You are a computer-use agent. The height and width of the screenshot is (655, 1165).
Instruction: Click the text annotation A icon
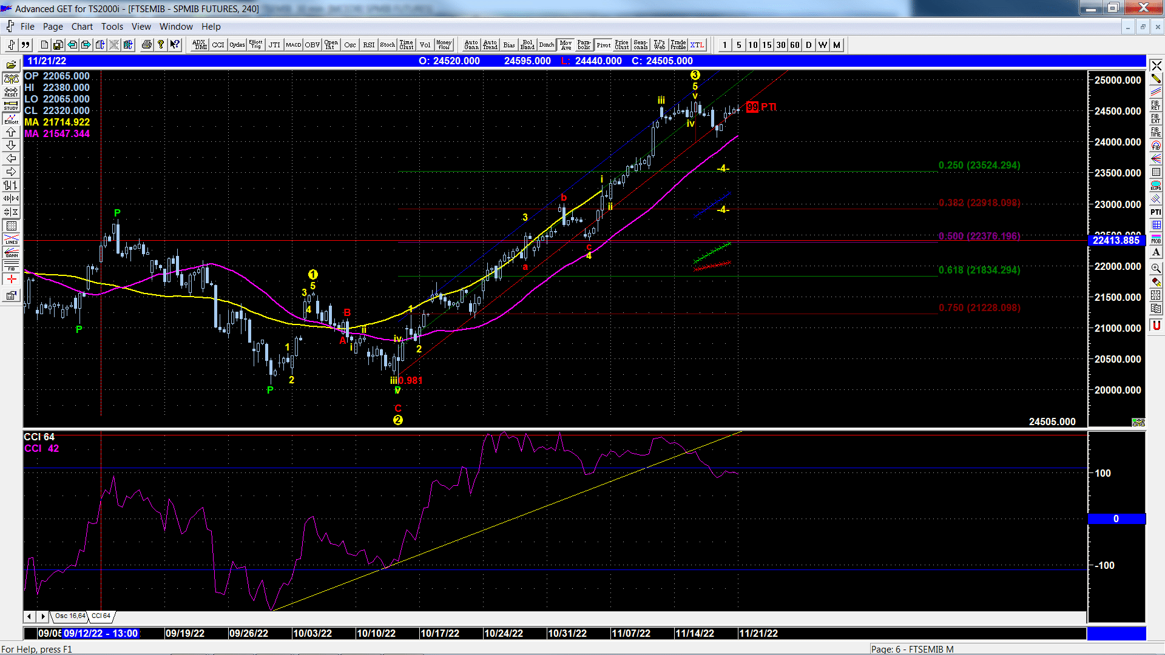click(1156, 252)
